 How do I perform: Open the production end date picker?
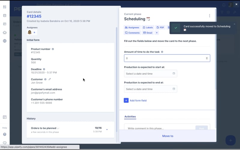150,89
